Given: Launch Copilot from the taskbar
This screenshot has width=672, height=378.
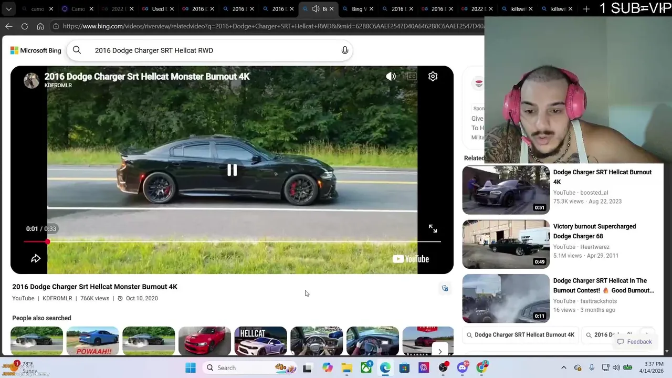Looking at the screenshot, I should tap(327, 367).
